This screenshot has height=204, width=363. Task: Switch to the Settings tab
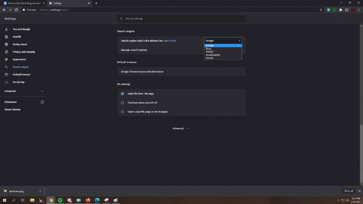(x=69, y=3)
